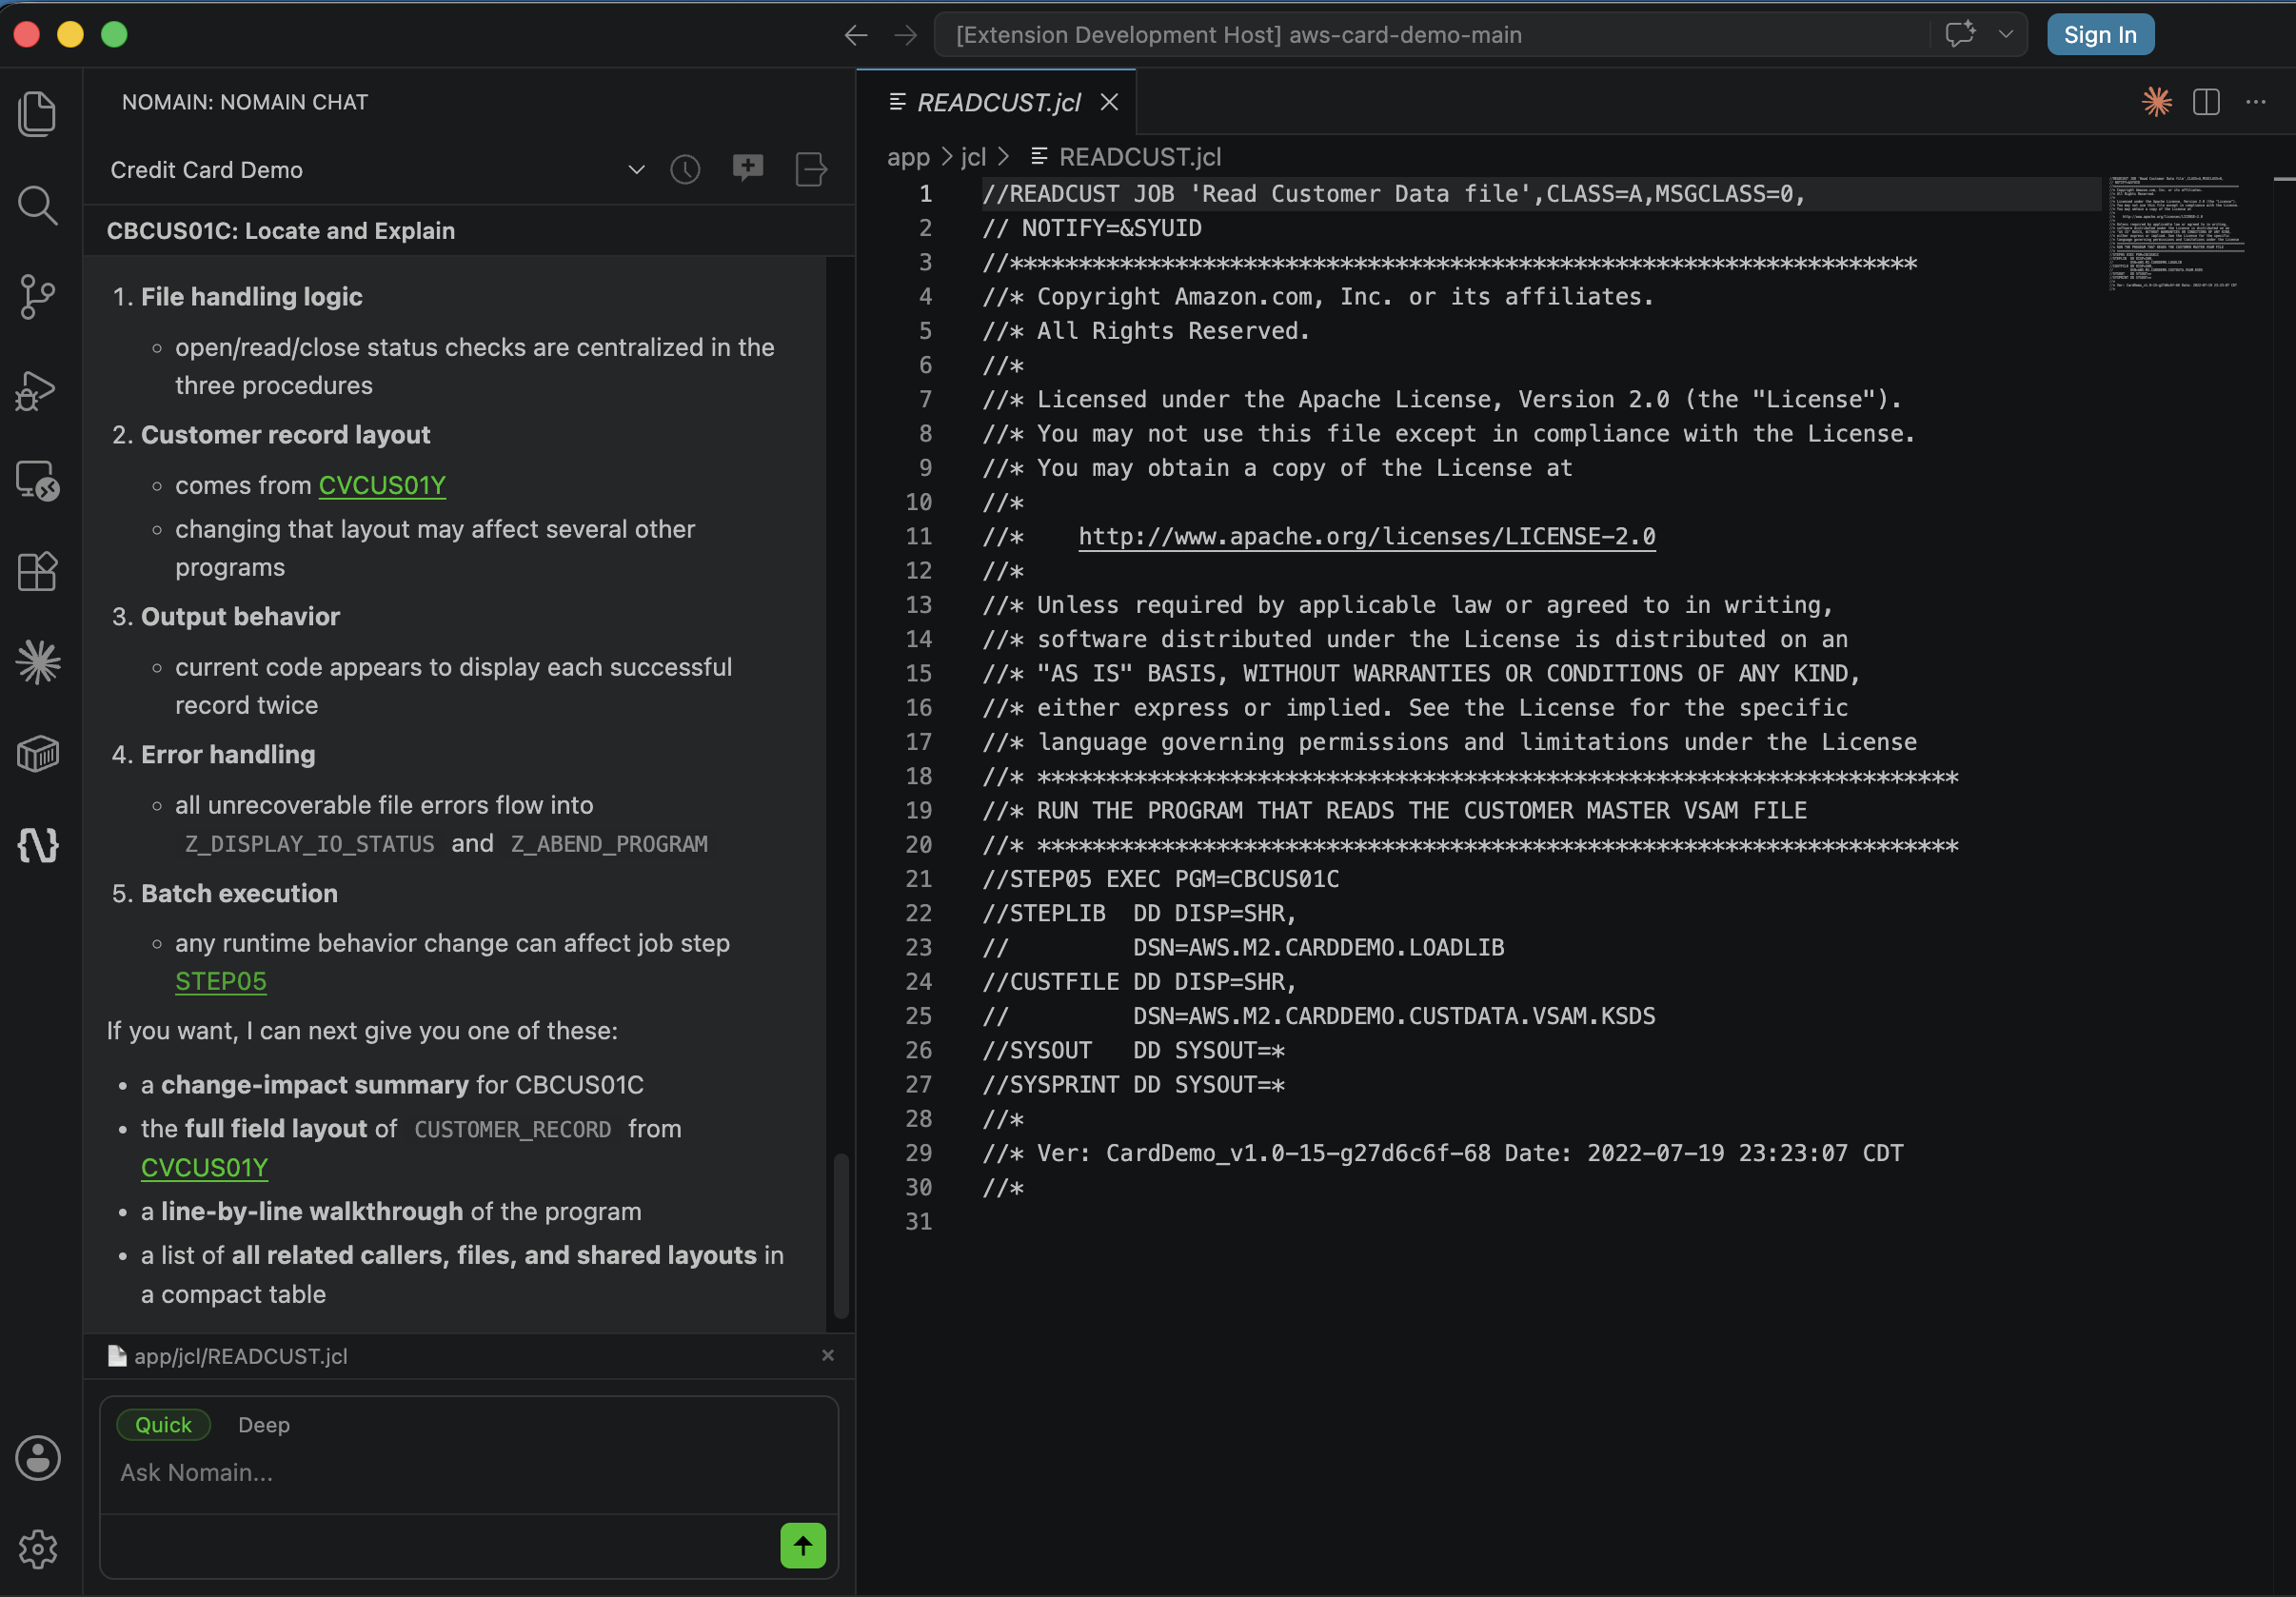Start a new Nomain chat
This screenshot has height=1597, width=2296.
(748, 168)
